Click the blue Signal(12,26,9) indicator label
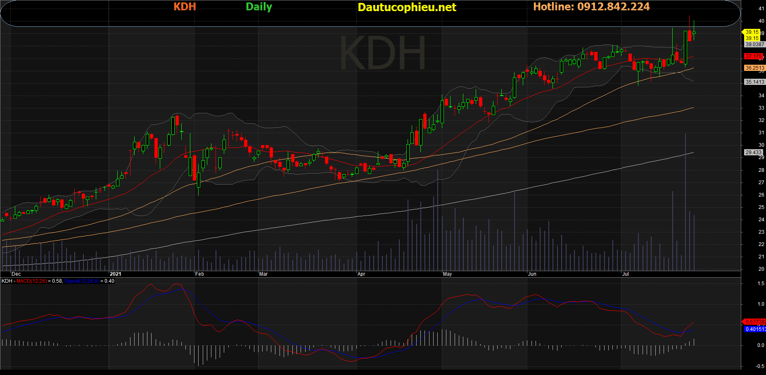This screenshot has width=766, height=375. [82, 281]
